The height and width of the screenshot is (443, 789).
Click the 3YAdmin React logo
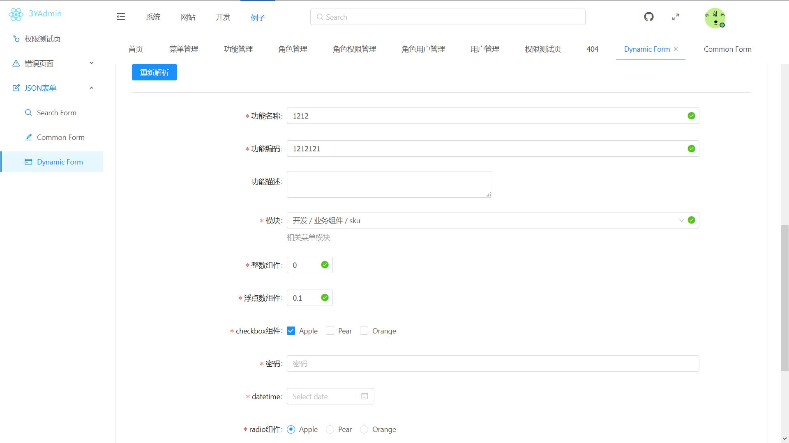[x=16, y=14]
